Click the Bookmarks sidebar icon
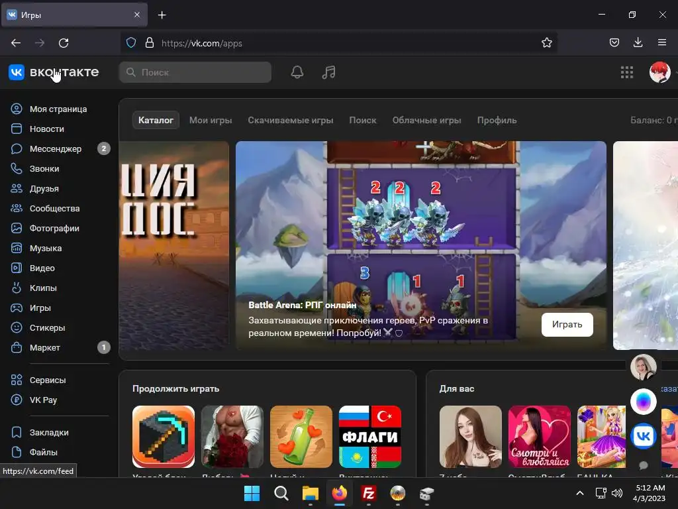 point(17,432)
